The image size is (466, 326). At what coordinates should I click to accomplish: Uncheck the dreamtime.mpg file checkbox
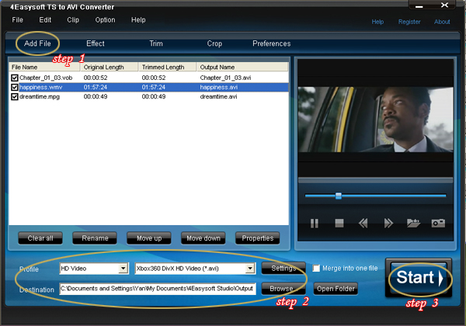point(15,97)
